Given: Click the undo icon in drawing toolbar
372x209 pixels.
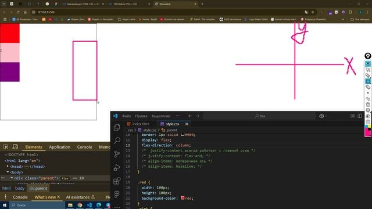Looking at the screenshot, I should click(x=368, y=99).
